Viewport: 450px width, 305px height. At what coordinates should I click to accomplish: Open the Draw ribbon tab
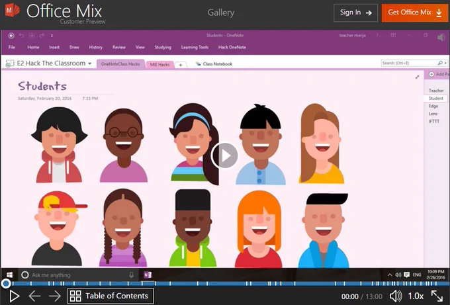point(74,48)
